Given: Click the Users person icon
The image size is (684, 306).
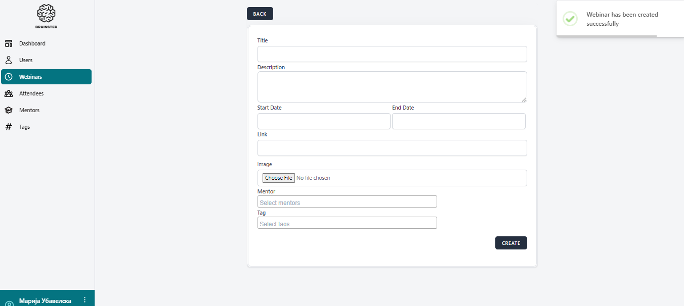Looking at the screenshot, I should [9, 60].
